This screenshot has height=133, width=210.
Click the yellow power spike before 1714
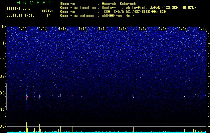(72, 130)
